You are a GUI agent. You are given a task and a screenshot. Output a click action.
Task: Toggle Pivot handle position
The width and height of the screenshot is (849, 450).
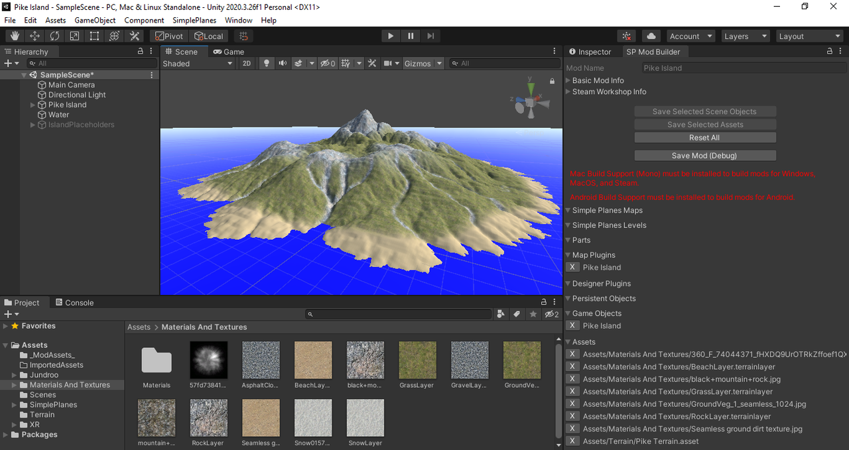point(169,36)
